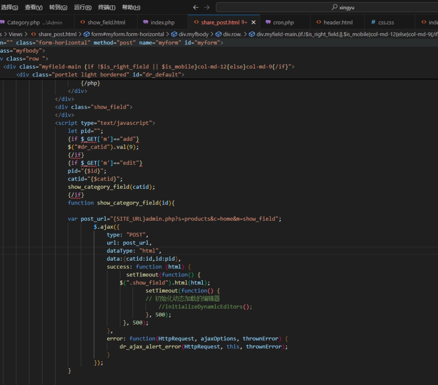The image size is (438, 385).
Task: Click the data:{catid:id,id:pid}, line
Action: tap(144, 259)
